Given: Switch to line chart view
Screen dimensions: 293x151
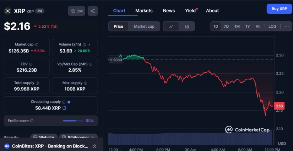Looking at the screenshot, I should pyautogui.click(x=171, y=27).
